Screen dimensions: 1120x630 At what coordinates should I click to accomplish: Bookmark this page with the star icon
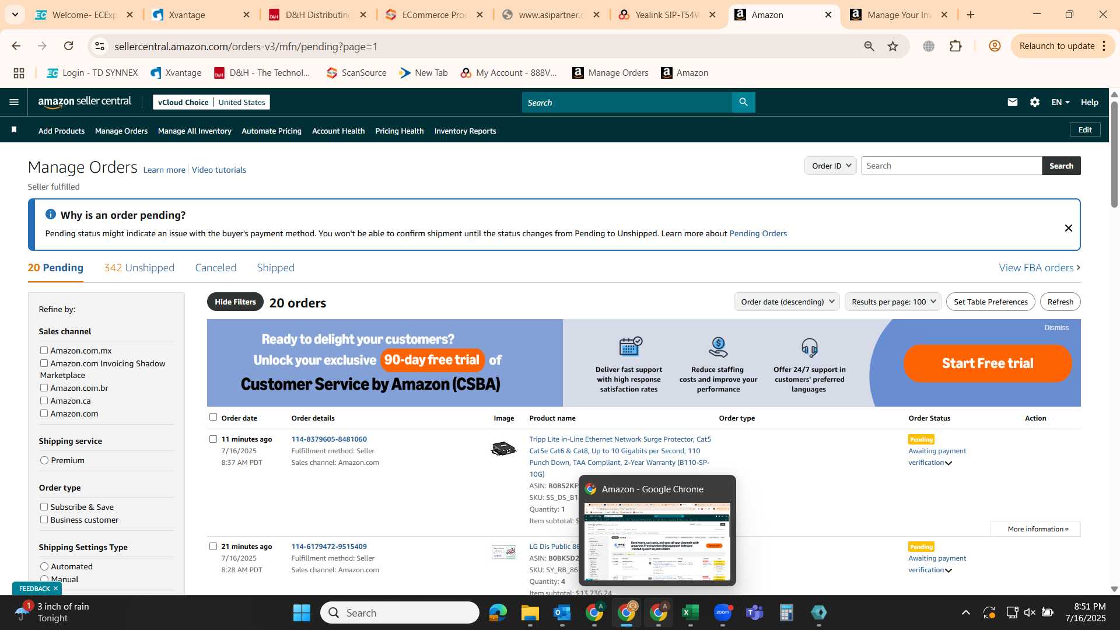click(892, 46)
